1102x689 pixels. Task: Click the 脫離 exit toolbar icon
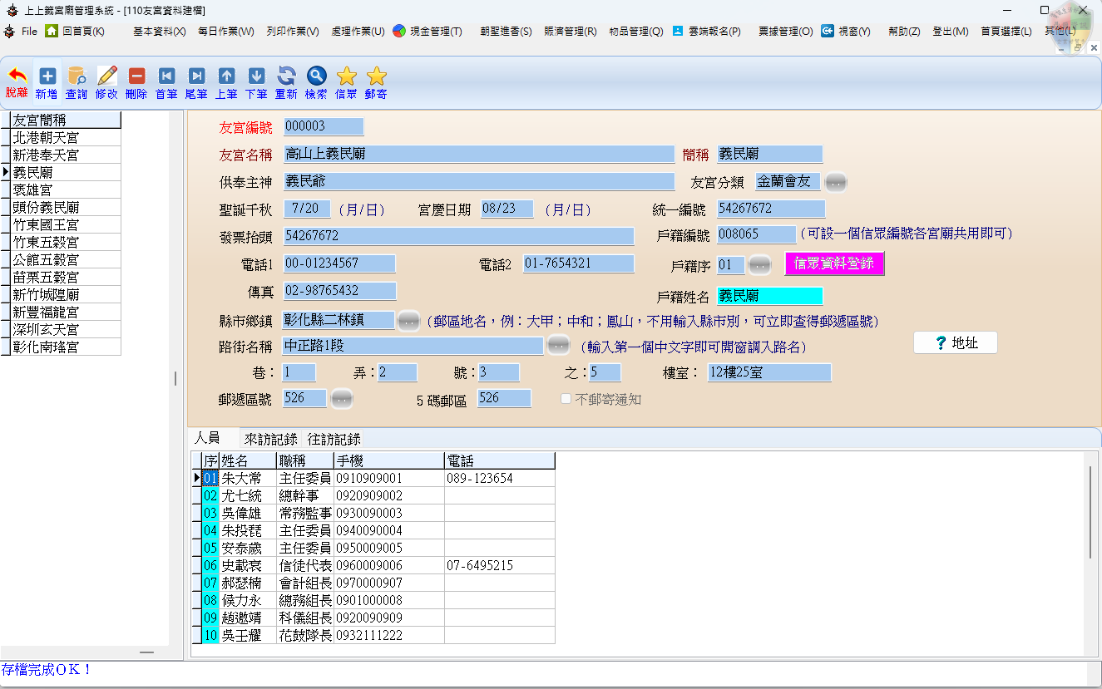[x=17, y=83]
